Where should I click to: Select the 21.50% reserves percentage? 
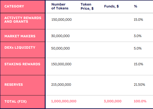(x=139, y=85)
